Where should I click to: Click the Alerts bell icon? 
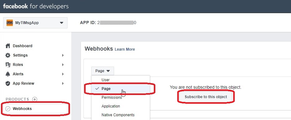pyautogui.click(x=8, y=74)
